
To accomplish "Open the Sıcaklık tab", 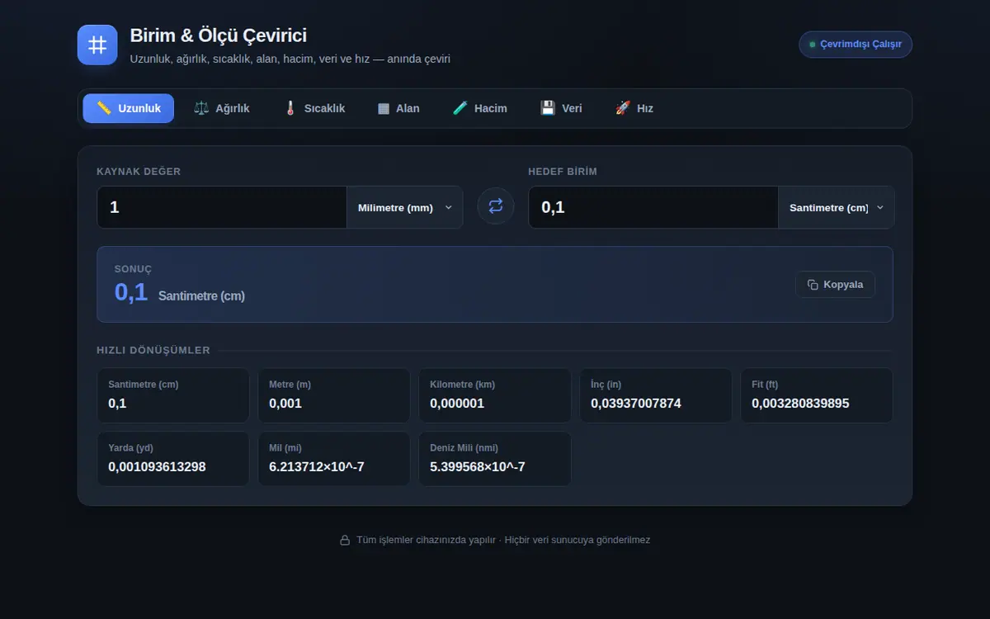I will (x=314, y=108).
